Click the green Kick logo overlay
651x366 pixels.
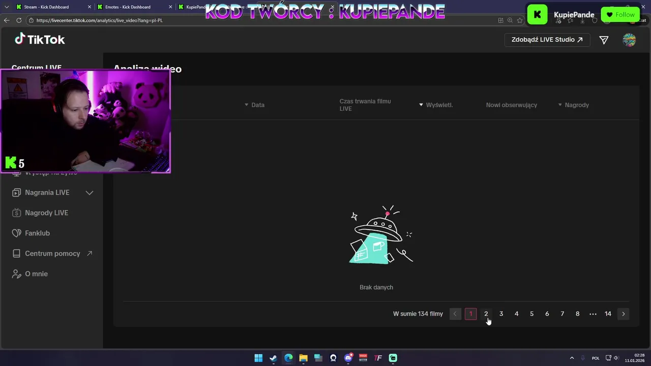pyautogui.click(x=537, y=14)
